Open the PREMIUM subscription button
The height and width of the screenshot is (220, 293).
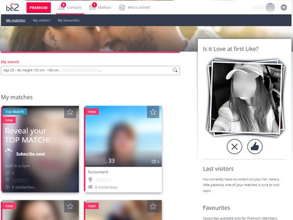coord(38,7)
